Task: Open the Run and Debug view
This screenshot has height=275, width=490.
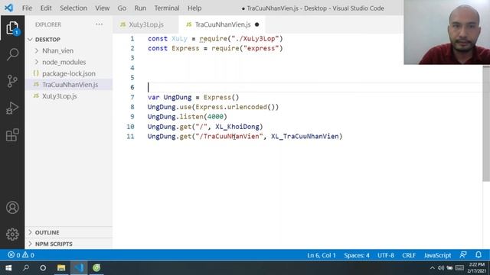Action: pyautogui.click(x=12, y=108)
